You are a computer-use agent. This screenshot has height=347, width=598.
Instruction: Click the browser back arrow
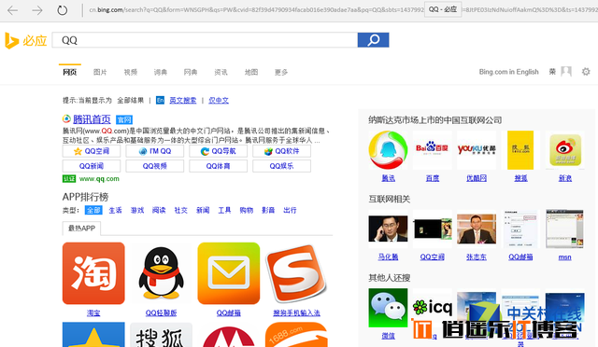(x=12, y=10)
